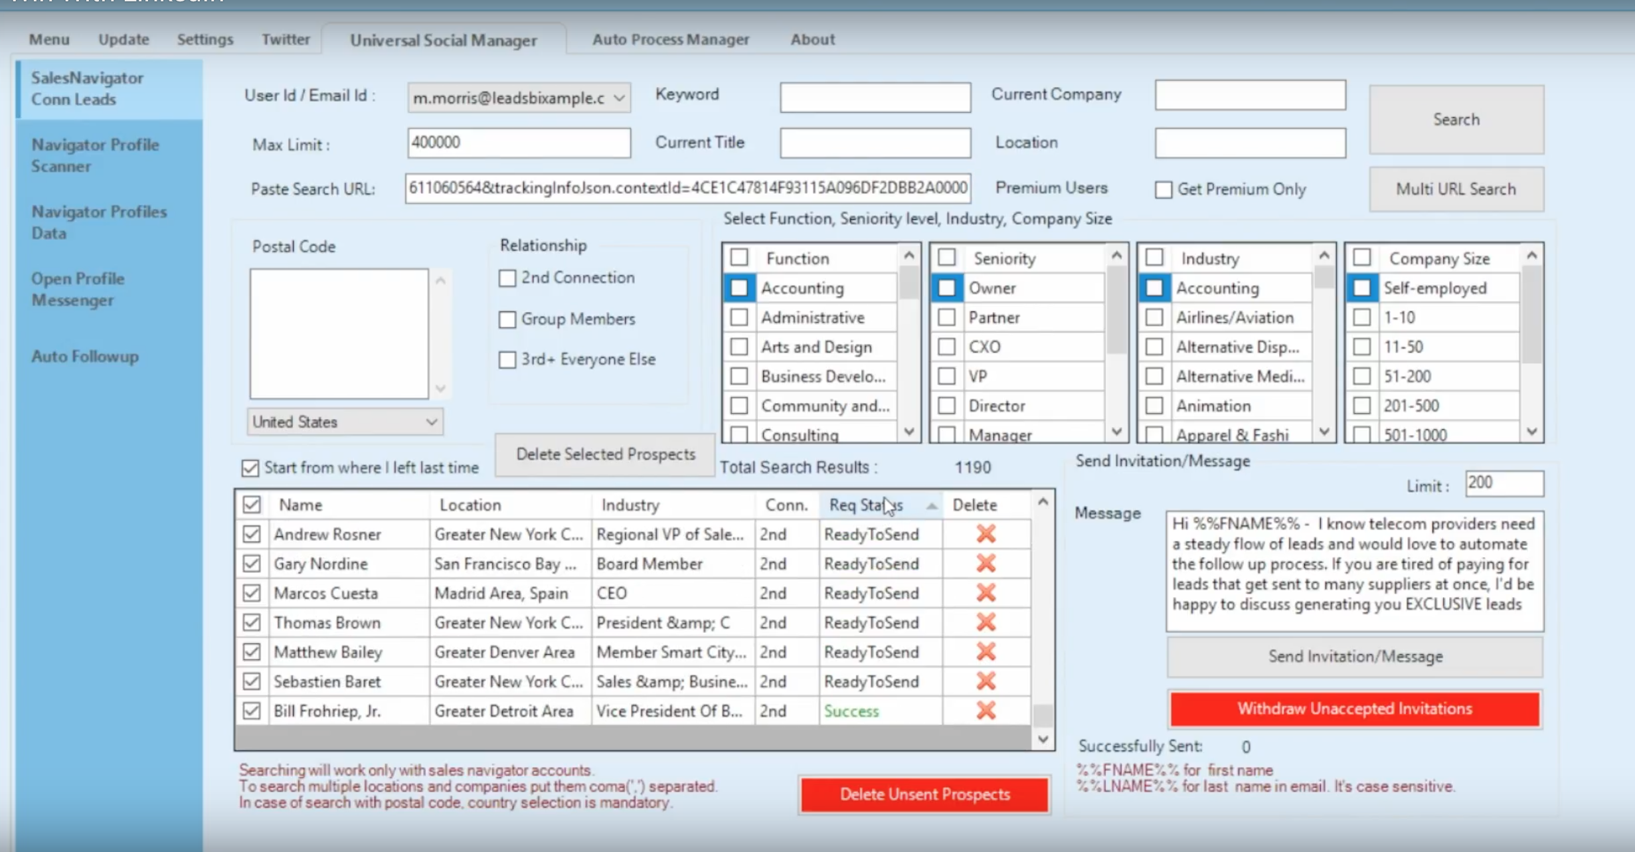1635x852 pixels.
Task: Click red X delete icon for Andrew Rosner
Action: point(986,534)
